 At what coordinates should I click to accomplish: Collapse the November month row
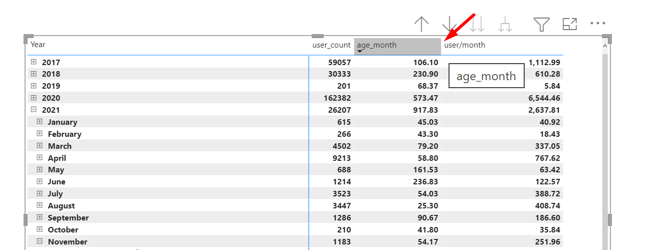tap(40, 241)
